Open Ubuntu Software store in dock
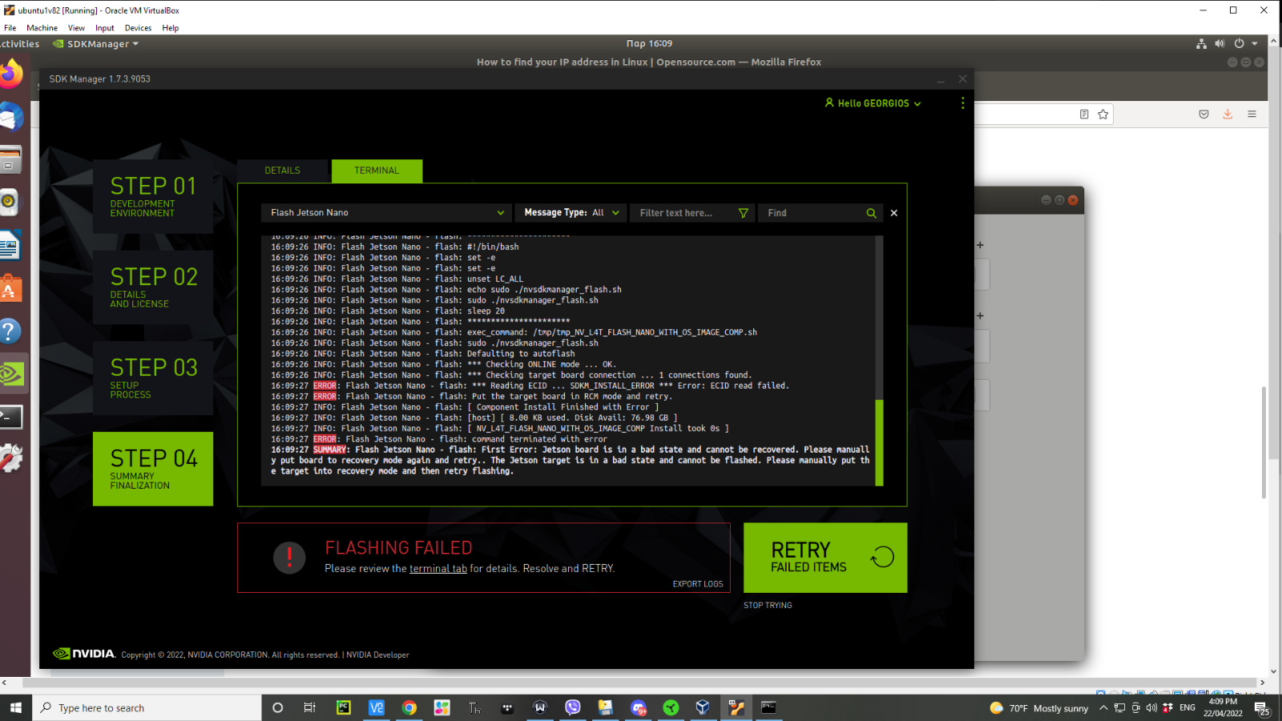The image size is (1282, 721). click(x=10, y=288)
